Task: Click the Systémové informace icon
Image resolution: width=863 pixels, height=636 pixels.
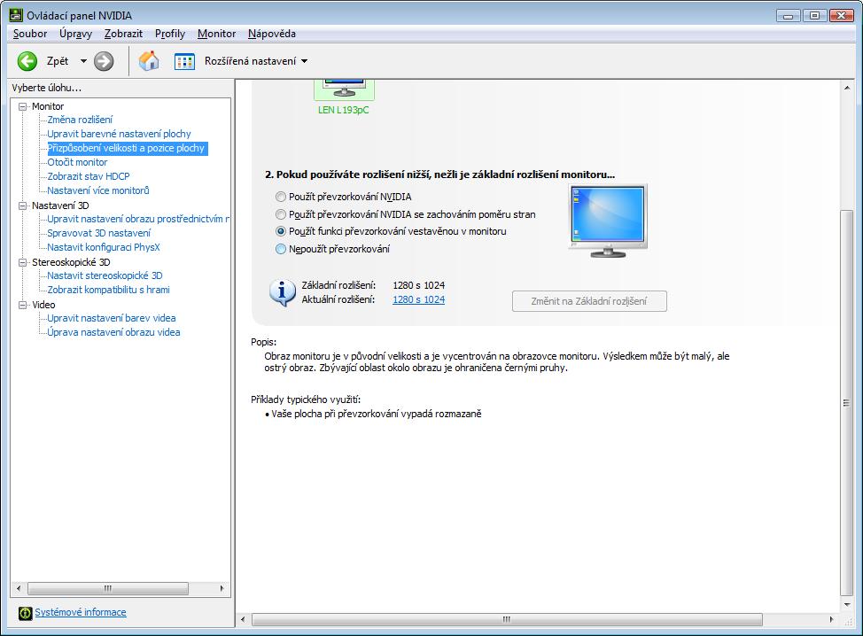Action: pos(26,613)
